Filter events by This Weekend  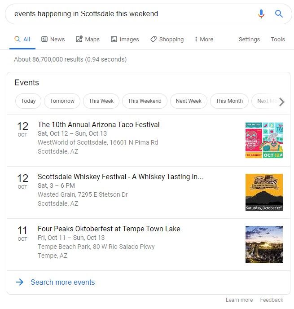click(145, 101)
